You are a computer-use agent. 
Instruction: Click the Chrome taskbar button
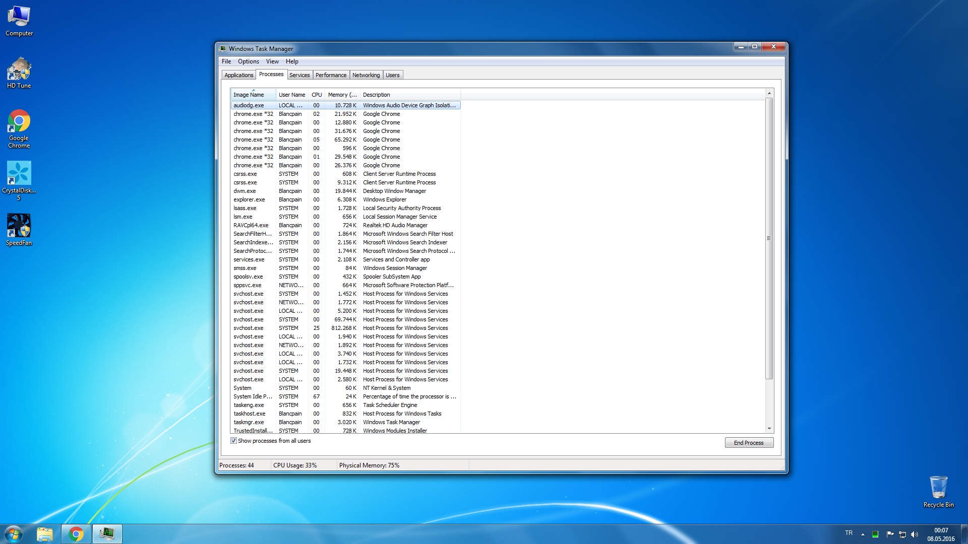coord(76,534)
